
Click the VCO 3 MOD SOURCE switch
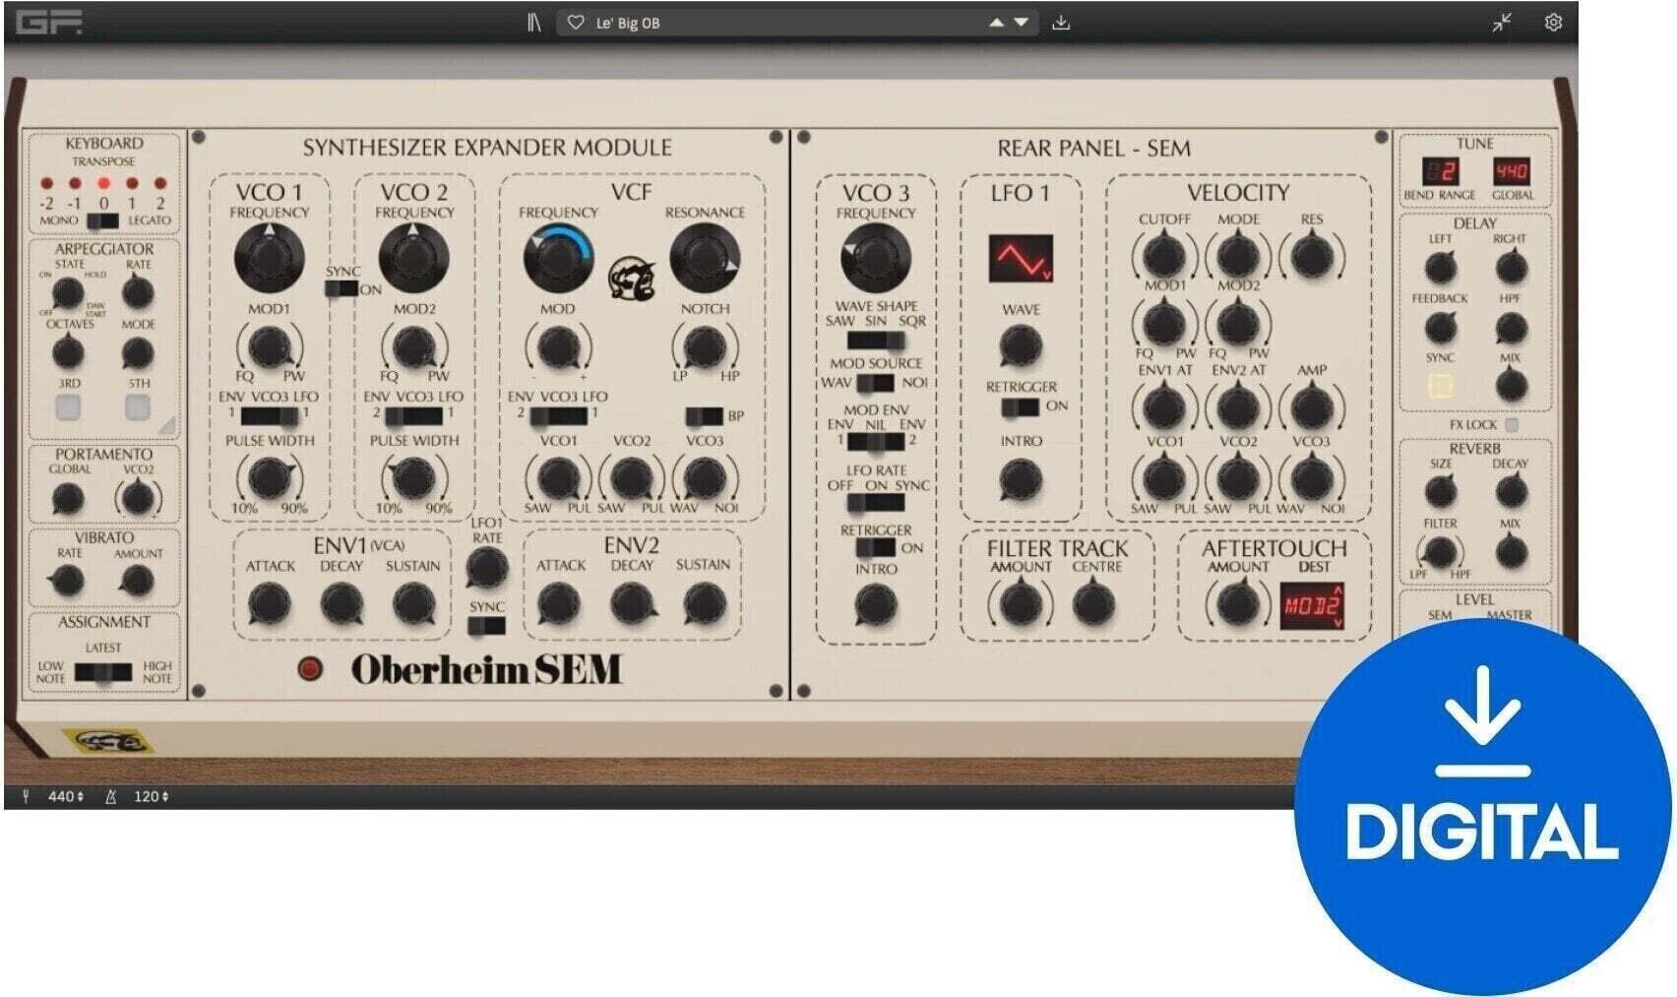pyautogui.click(x=875, y=383)
